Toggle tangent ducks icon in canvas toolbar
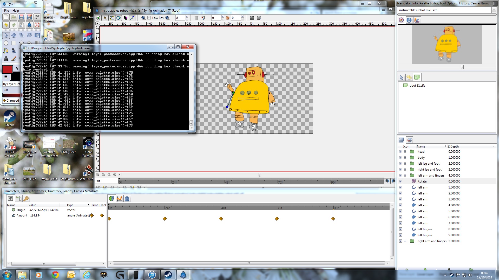The width and height of the screenshot is (499, 280). pyautogui.click(x=112, y=18)
